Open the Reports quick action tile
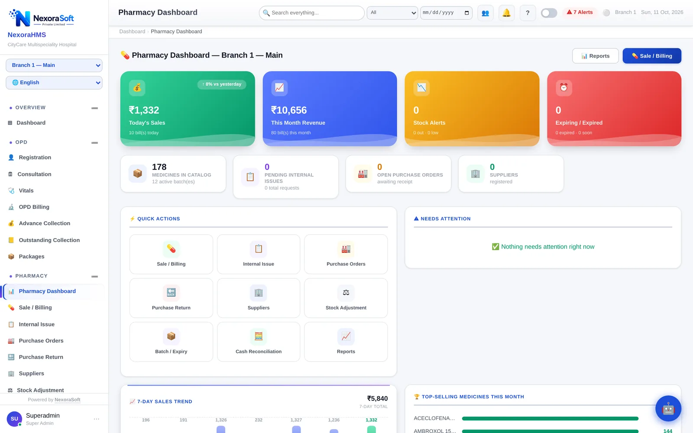Screen dimensions: 693x433 (x=346, y=342)
